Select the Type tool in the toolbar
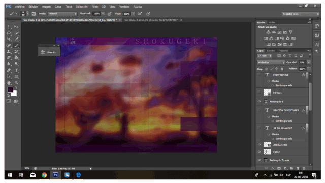 (16, 70)
